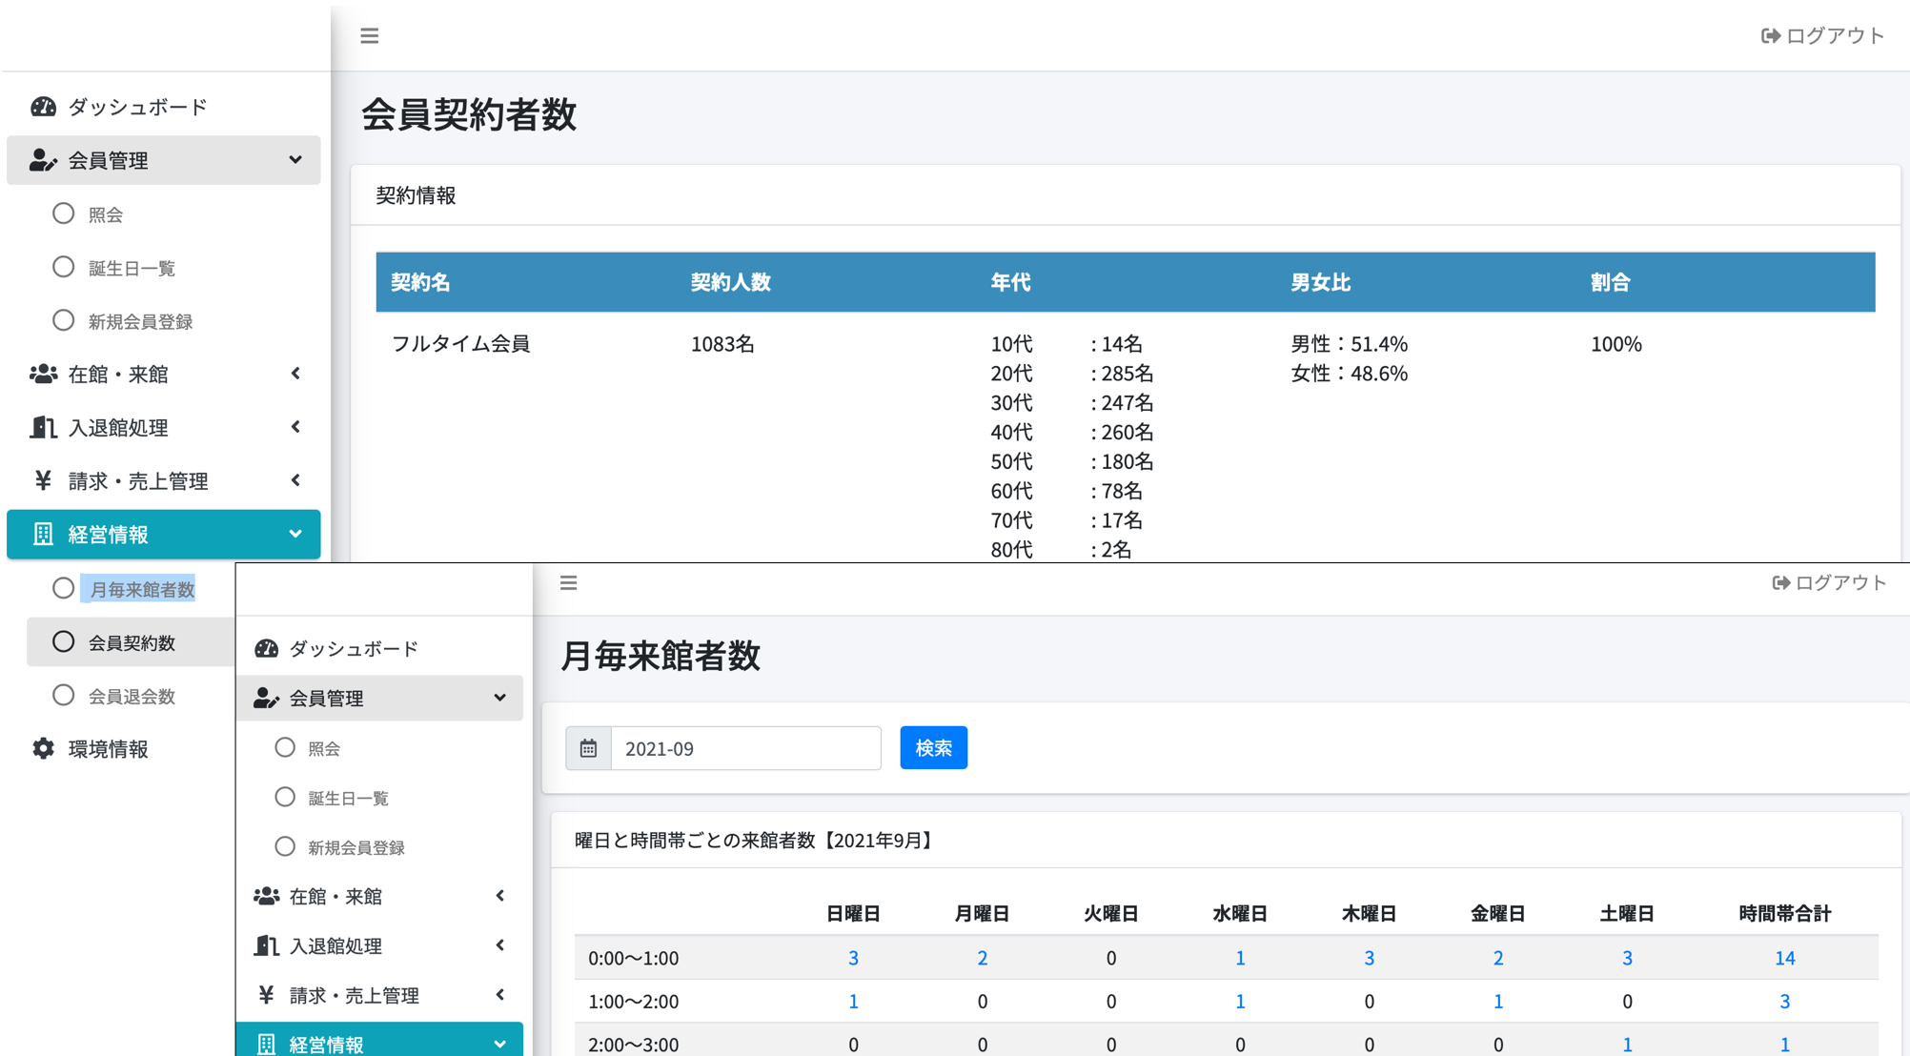Click the フルタイム会員 contract name cell
Image resolution: width=1910 pixels, height=1056 pixels.
pos(460,343)
